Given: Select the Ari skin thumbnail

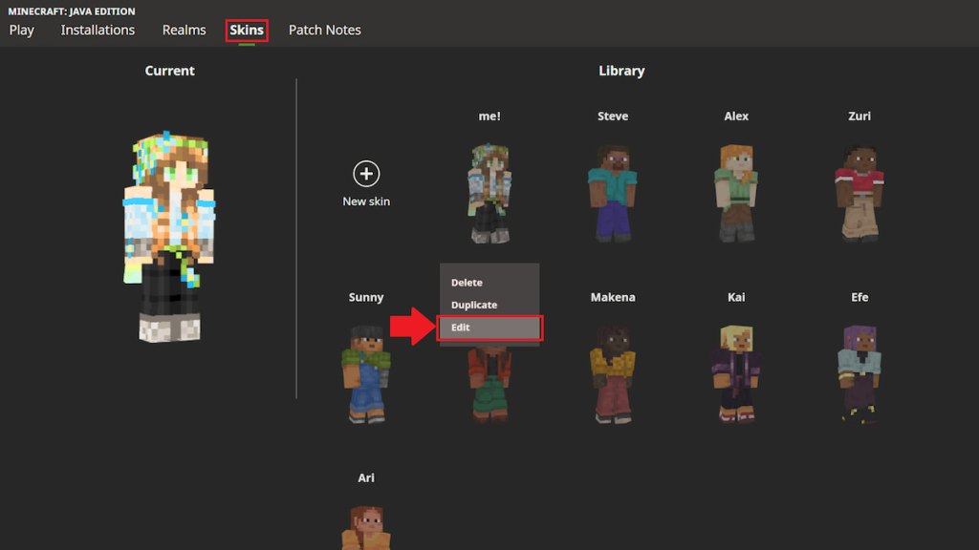Looking at the screenshot, I should click(366, 527).
